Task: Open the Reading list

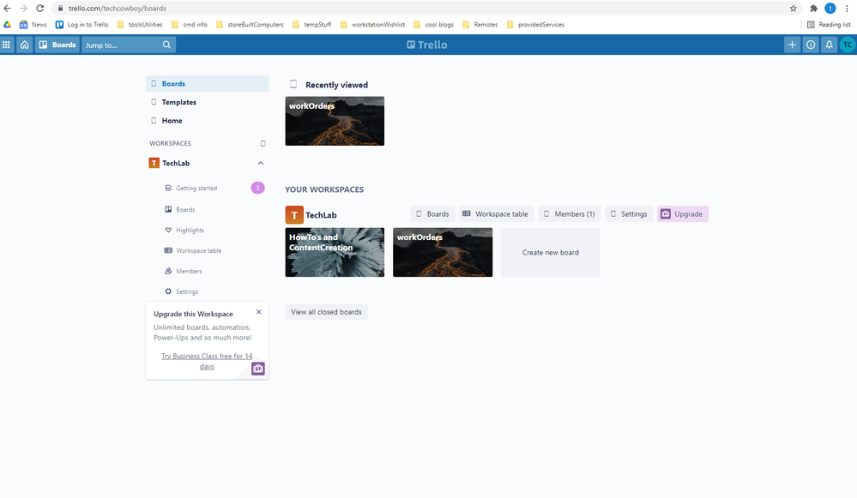Action: (830, 25)
